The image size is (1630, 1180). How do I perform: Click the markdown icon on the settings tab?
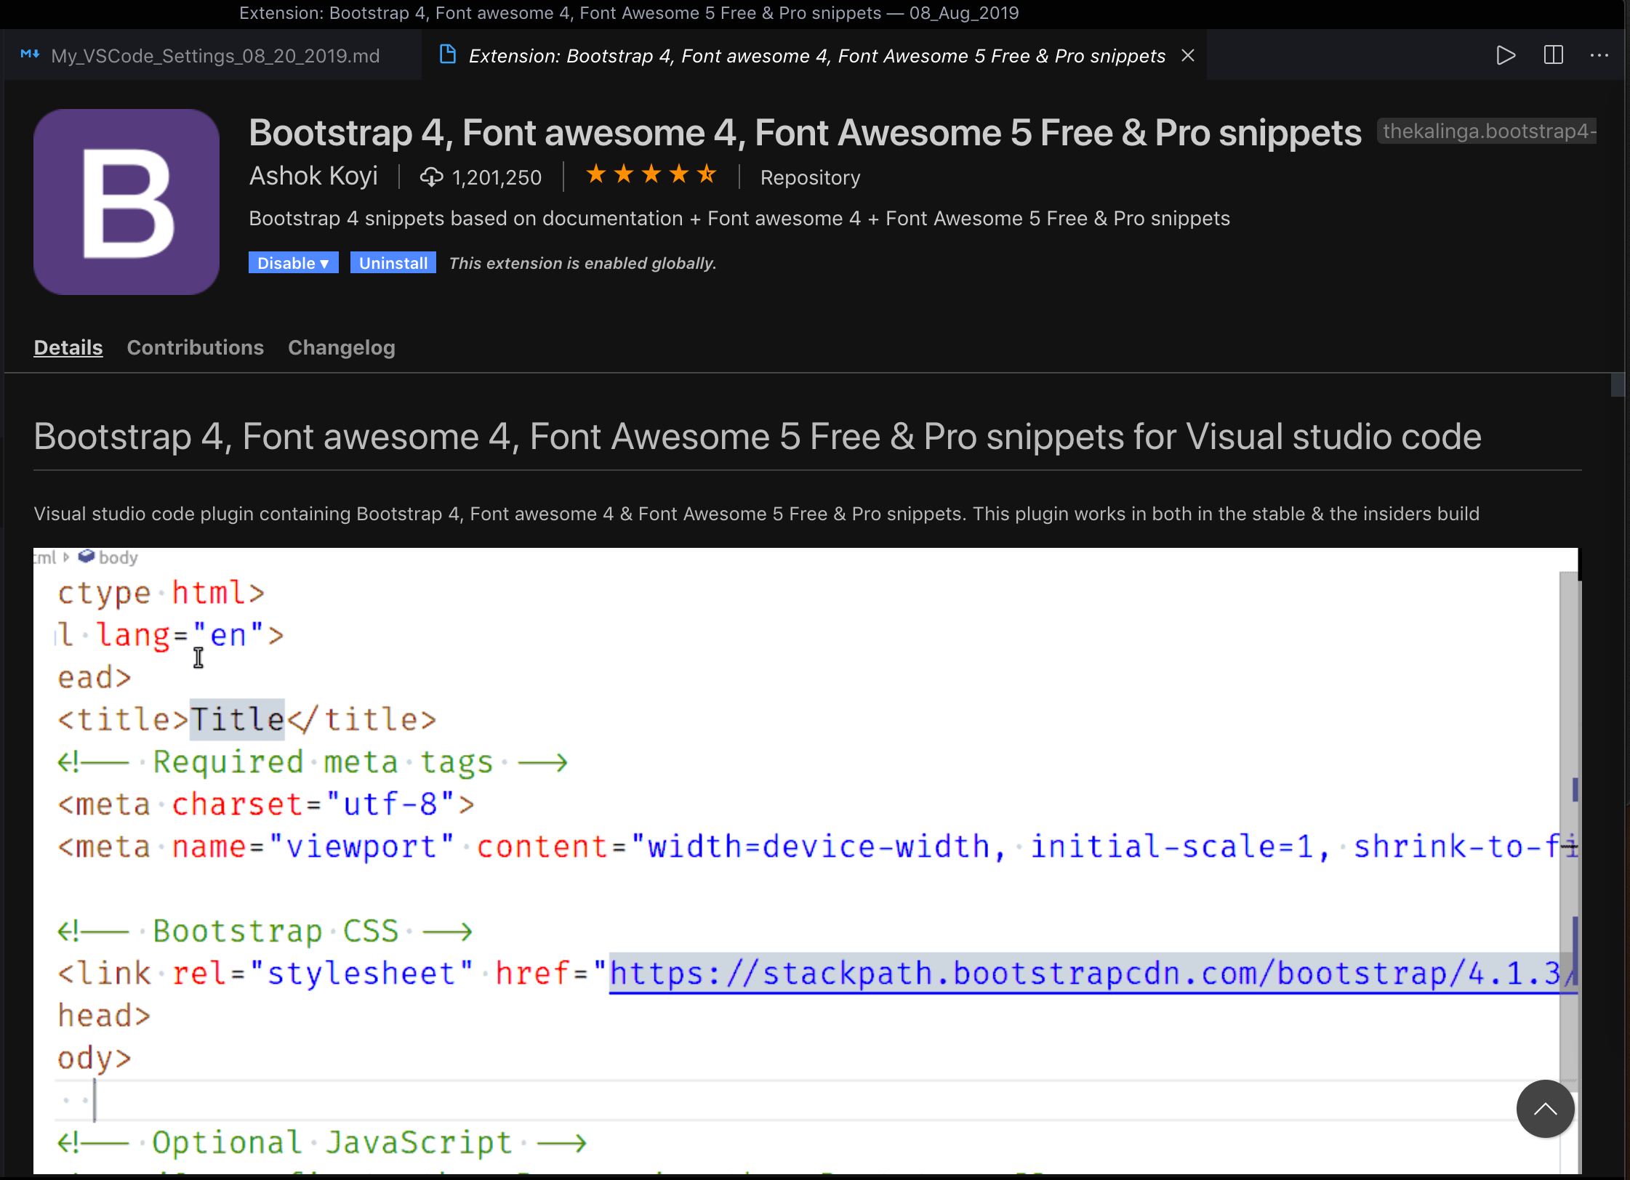click(x=31, y=54)
